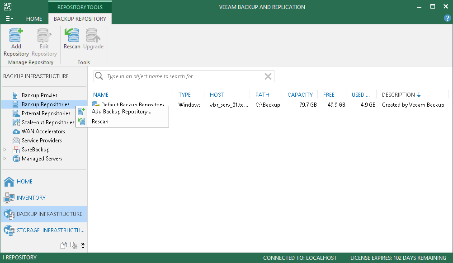Sort by the HOST column header
This screenshot has width=453, height=263.
[x=217, y=95]
